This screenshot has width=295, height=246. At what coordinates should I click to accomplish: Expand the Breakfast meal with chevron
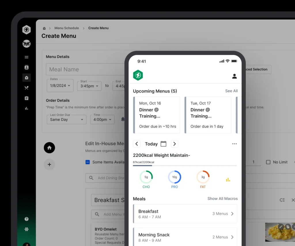tap(232, 214)
